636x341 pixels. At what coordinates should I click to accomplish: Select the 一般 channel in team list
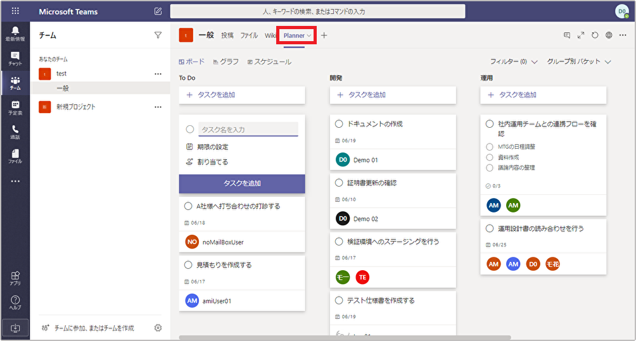coord(101,88)
